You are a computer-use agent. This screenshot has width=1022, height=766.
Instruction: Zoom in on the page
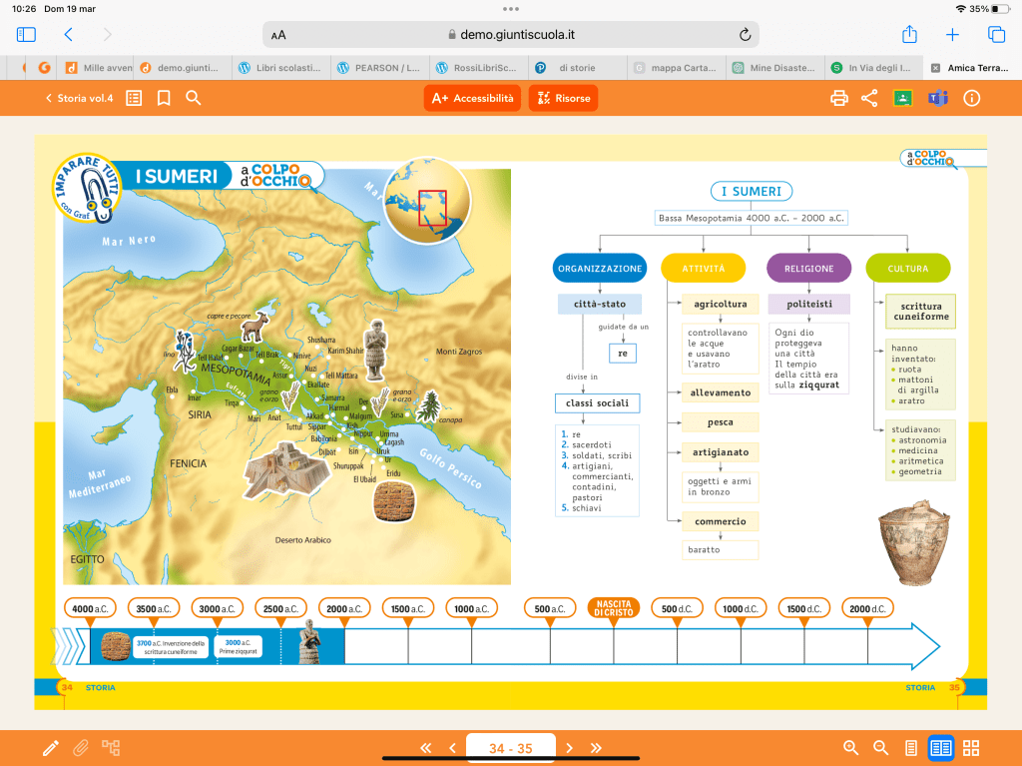(x=851, y=748)
